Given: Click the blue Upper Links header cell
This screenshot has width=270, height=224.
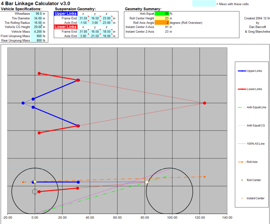Looking at the screenshot, I should tap(66, 14).
